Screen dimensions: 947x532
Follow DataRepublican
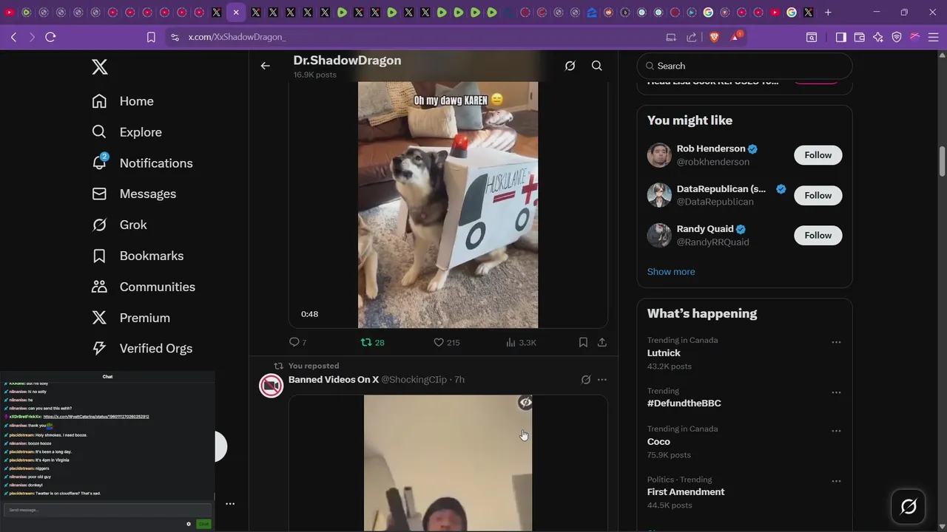[818, 195]
